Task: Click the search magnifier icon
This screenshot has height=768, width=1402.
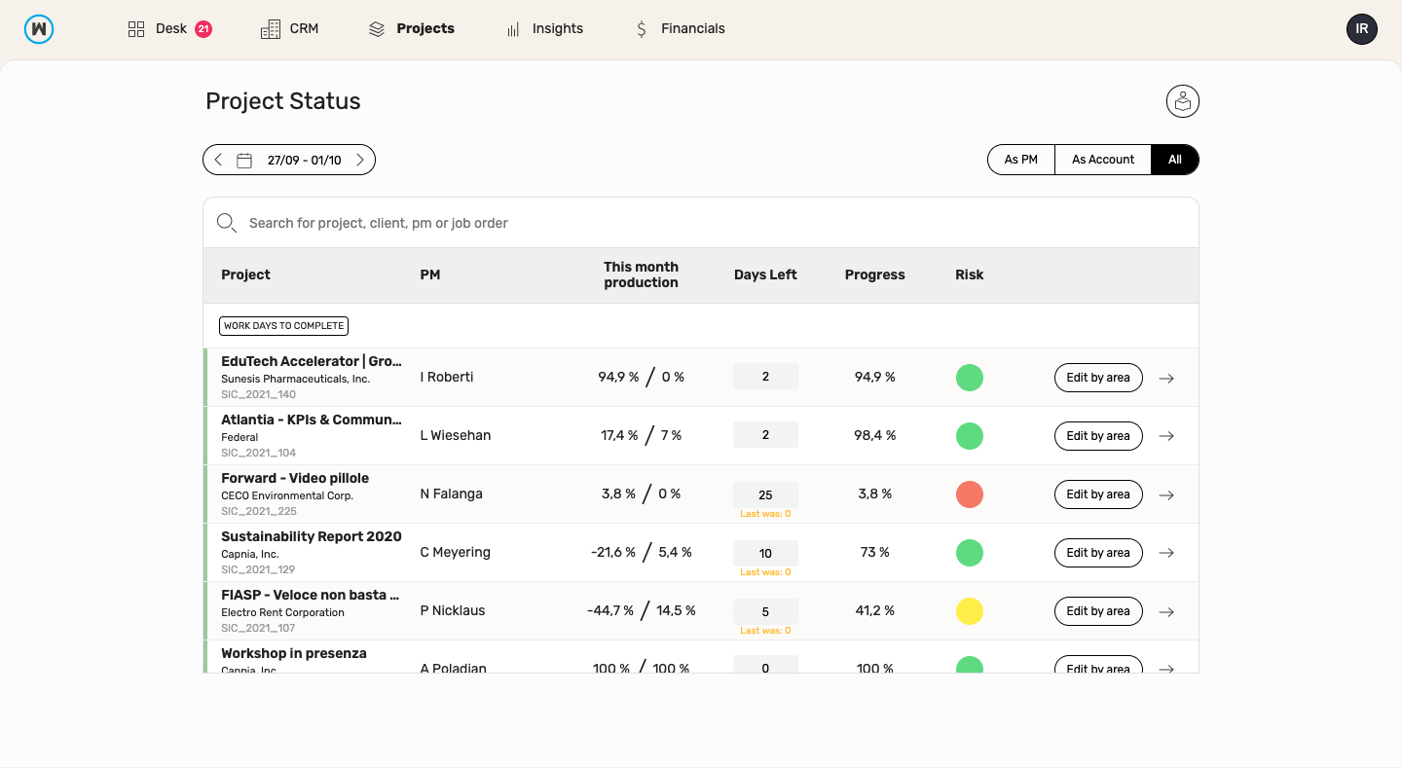Action: pyautogui.click(x=227, y=223)
